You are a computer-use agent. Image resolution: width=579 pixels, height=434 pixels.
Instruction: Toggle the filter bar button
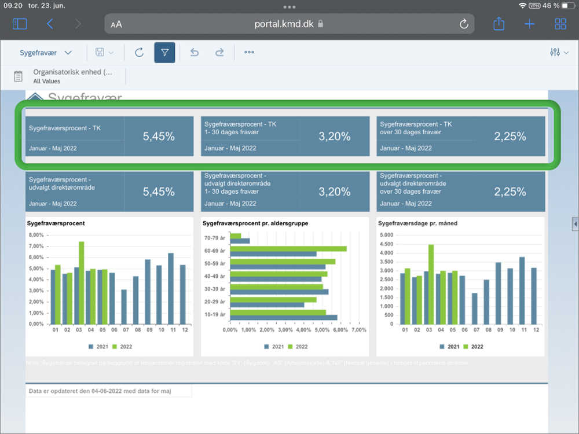point(164,53)
